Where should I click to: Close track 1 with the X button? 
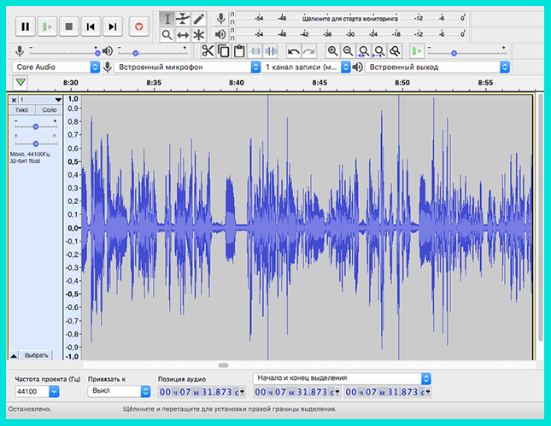14,100
